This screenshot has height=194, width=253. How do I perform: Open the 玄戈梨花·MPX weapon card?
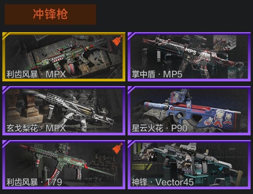coord(64,111)
